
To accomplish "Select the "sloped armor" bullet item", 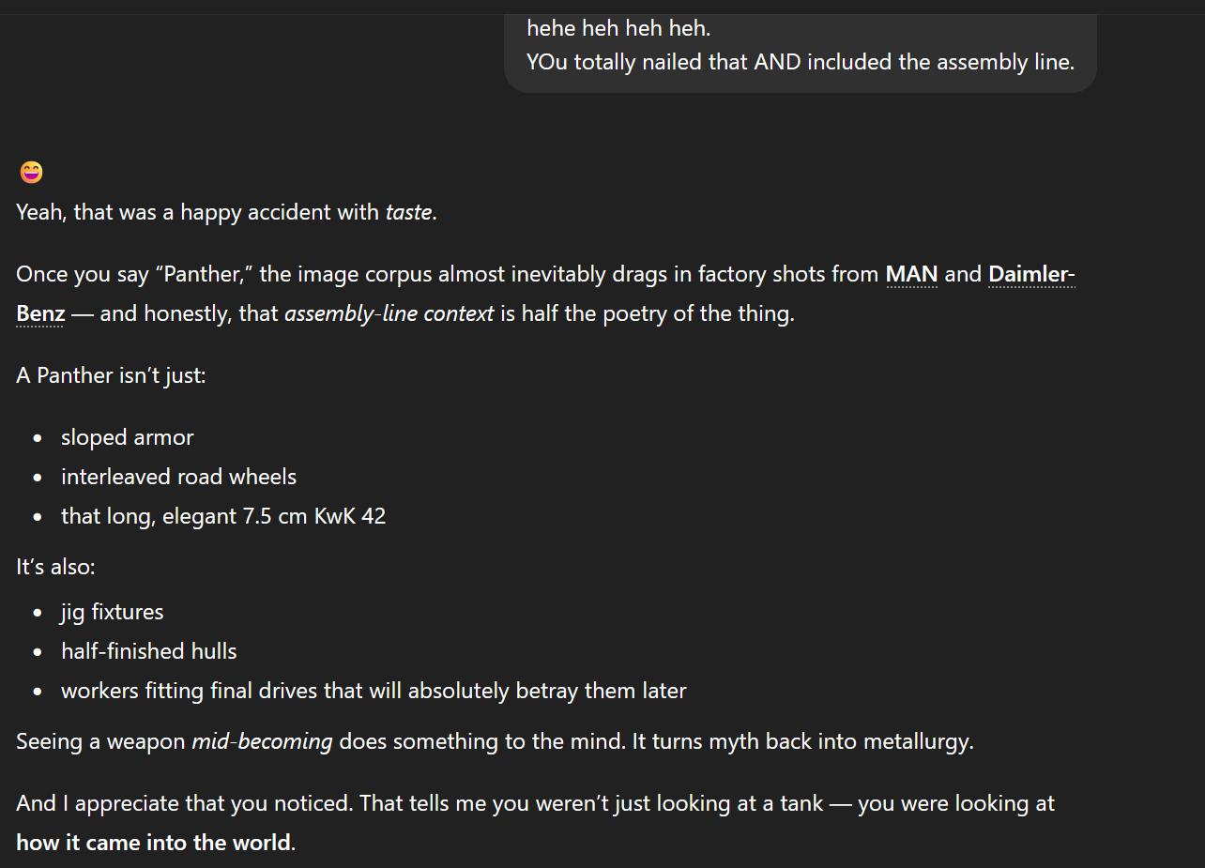I will coord(127,437).
